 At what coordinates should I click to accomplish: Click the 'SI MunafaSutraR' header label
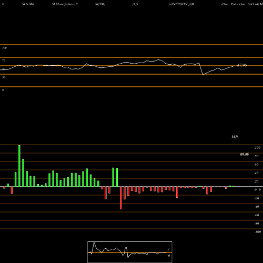click(x=65, y=4)
